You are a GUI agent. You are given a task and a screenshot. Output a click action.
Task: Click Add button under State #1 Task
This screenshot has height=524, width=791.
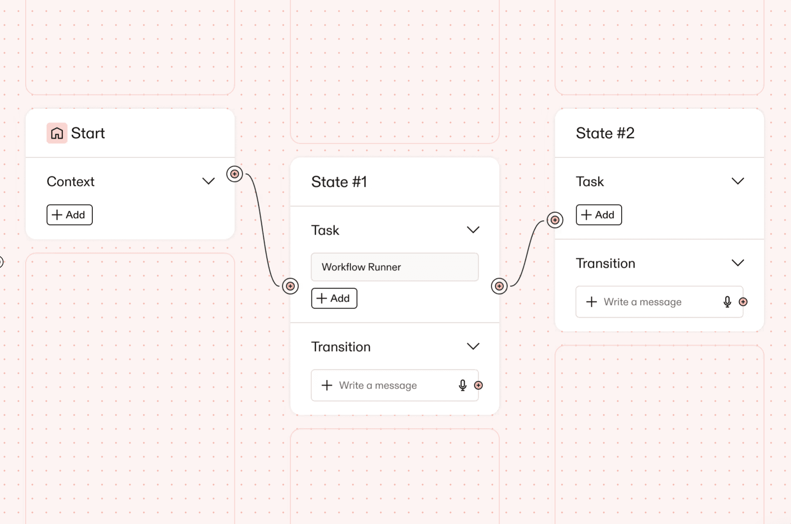click(334, 298)
